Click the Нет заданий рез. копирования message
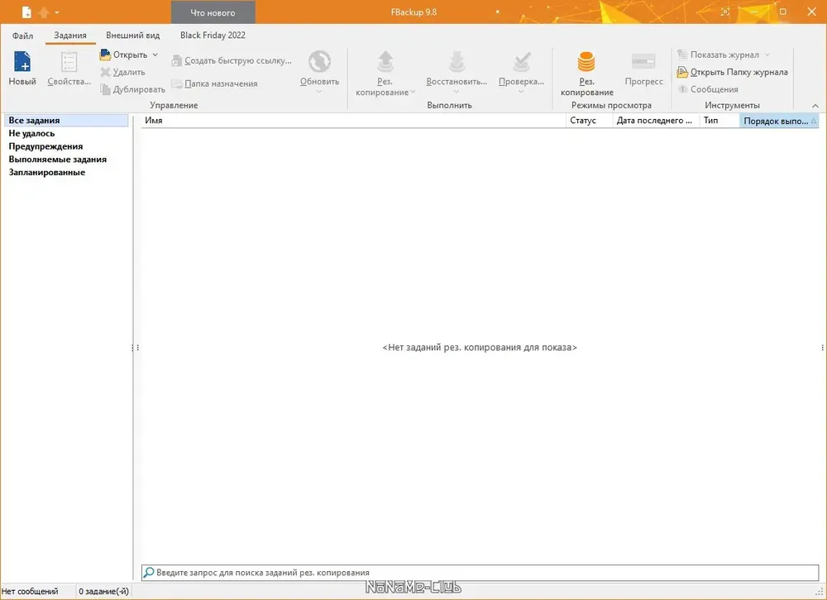The image size is (827, 600). click(480, 347)
